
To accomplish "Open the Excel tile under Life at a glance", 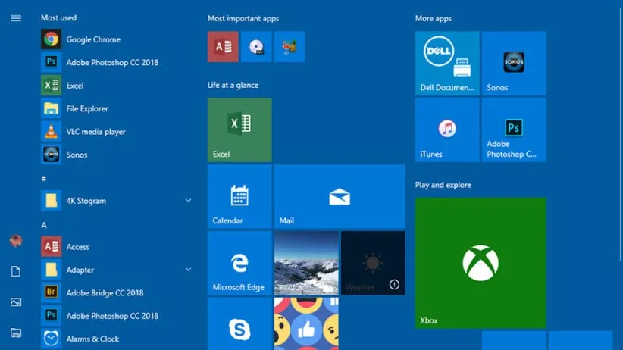I will pyautogui.click(x=239, y=130).
